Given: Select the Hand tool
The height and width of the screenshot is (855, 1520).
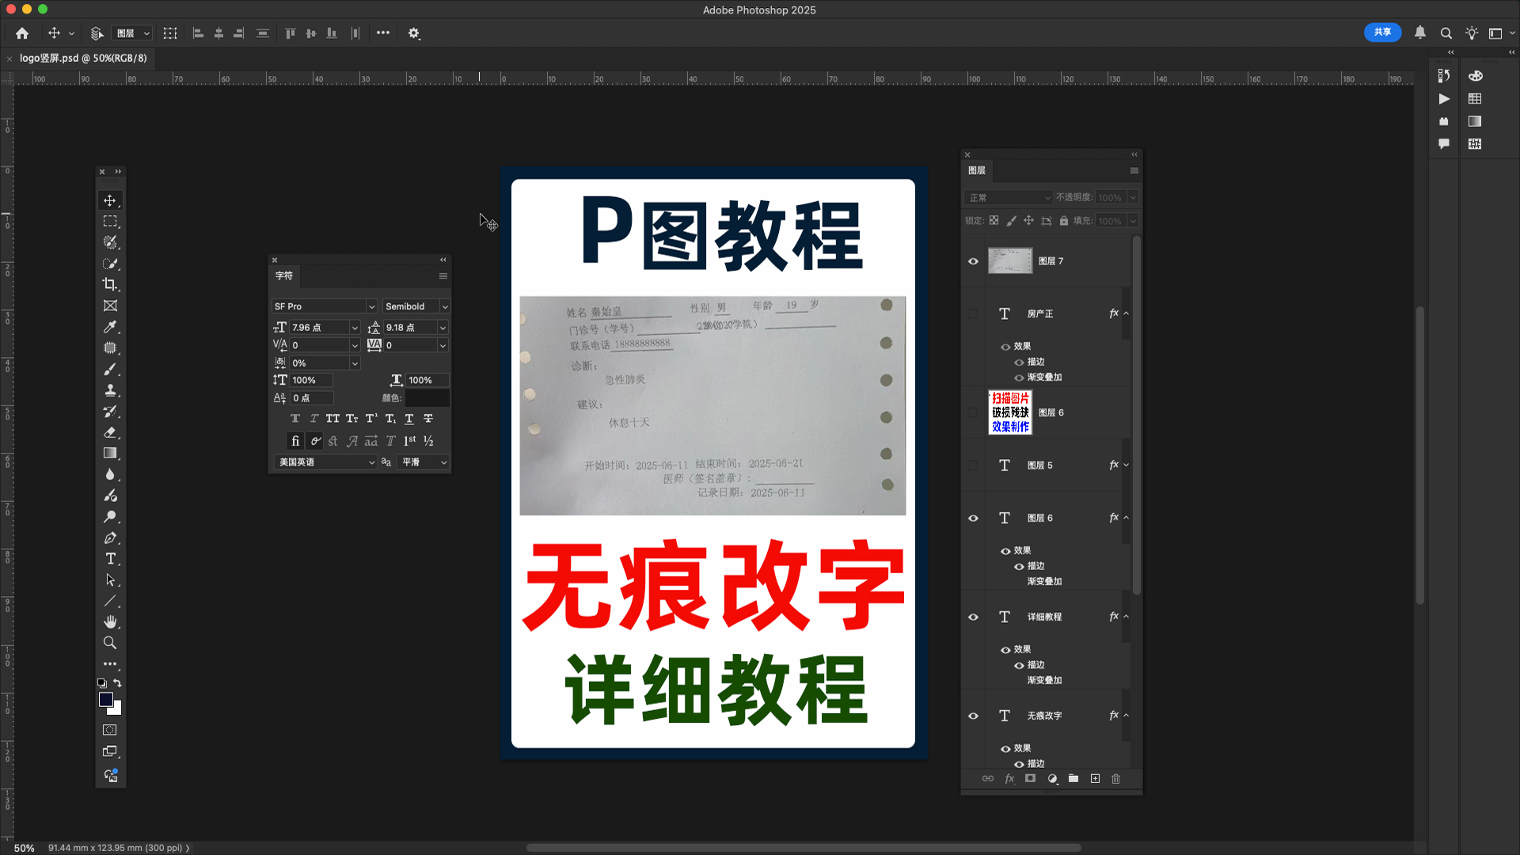Looking at the screenshot, I should coord(110,622).
